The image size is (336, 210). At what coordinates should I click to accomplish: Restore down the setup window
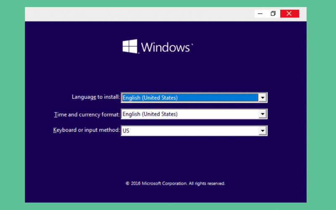point(273,14)
